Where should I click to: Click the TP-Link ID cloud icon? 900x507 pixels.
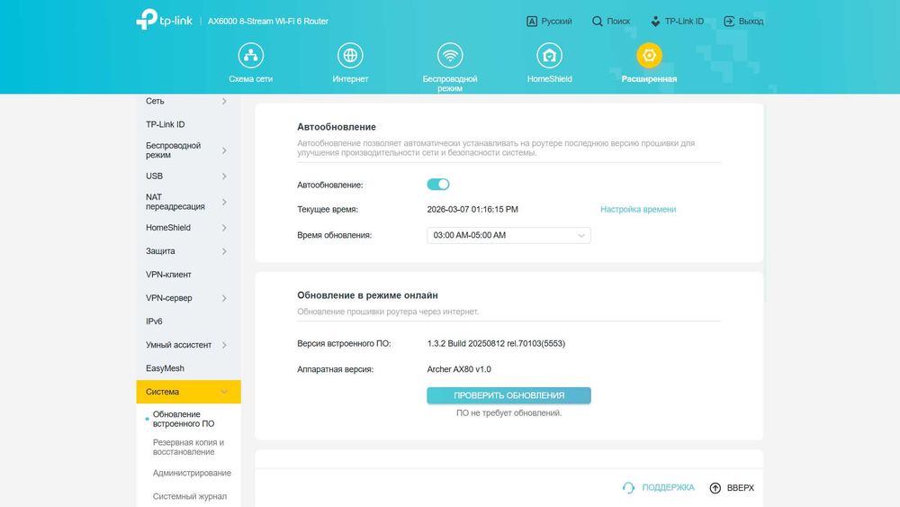pos(655,22)
